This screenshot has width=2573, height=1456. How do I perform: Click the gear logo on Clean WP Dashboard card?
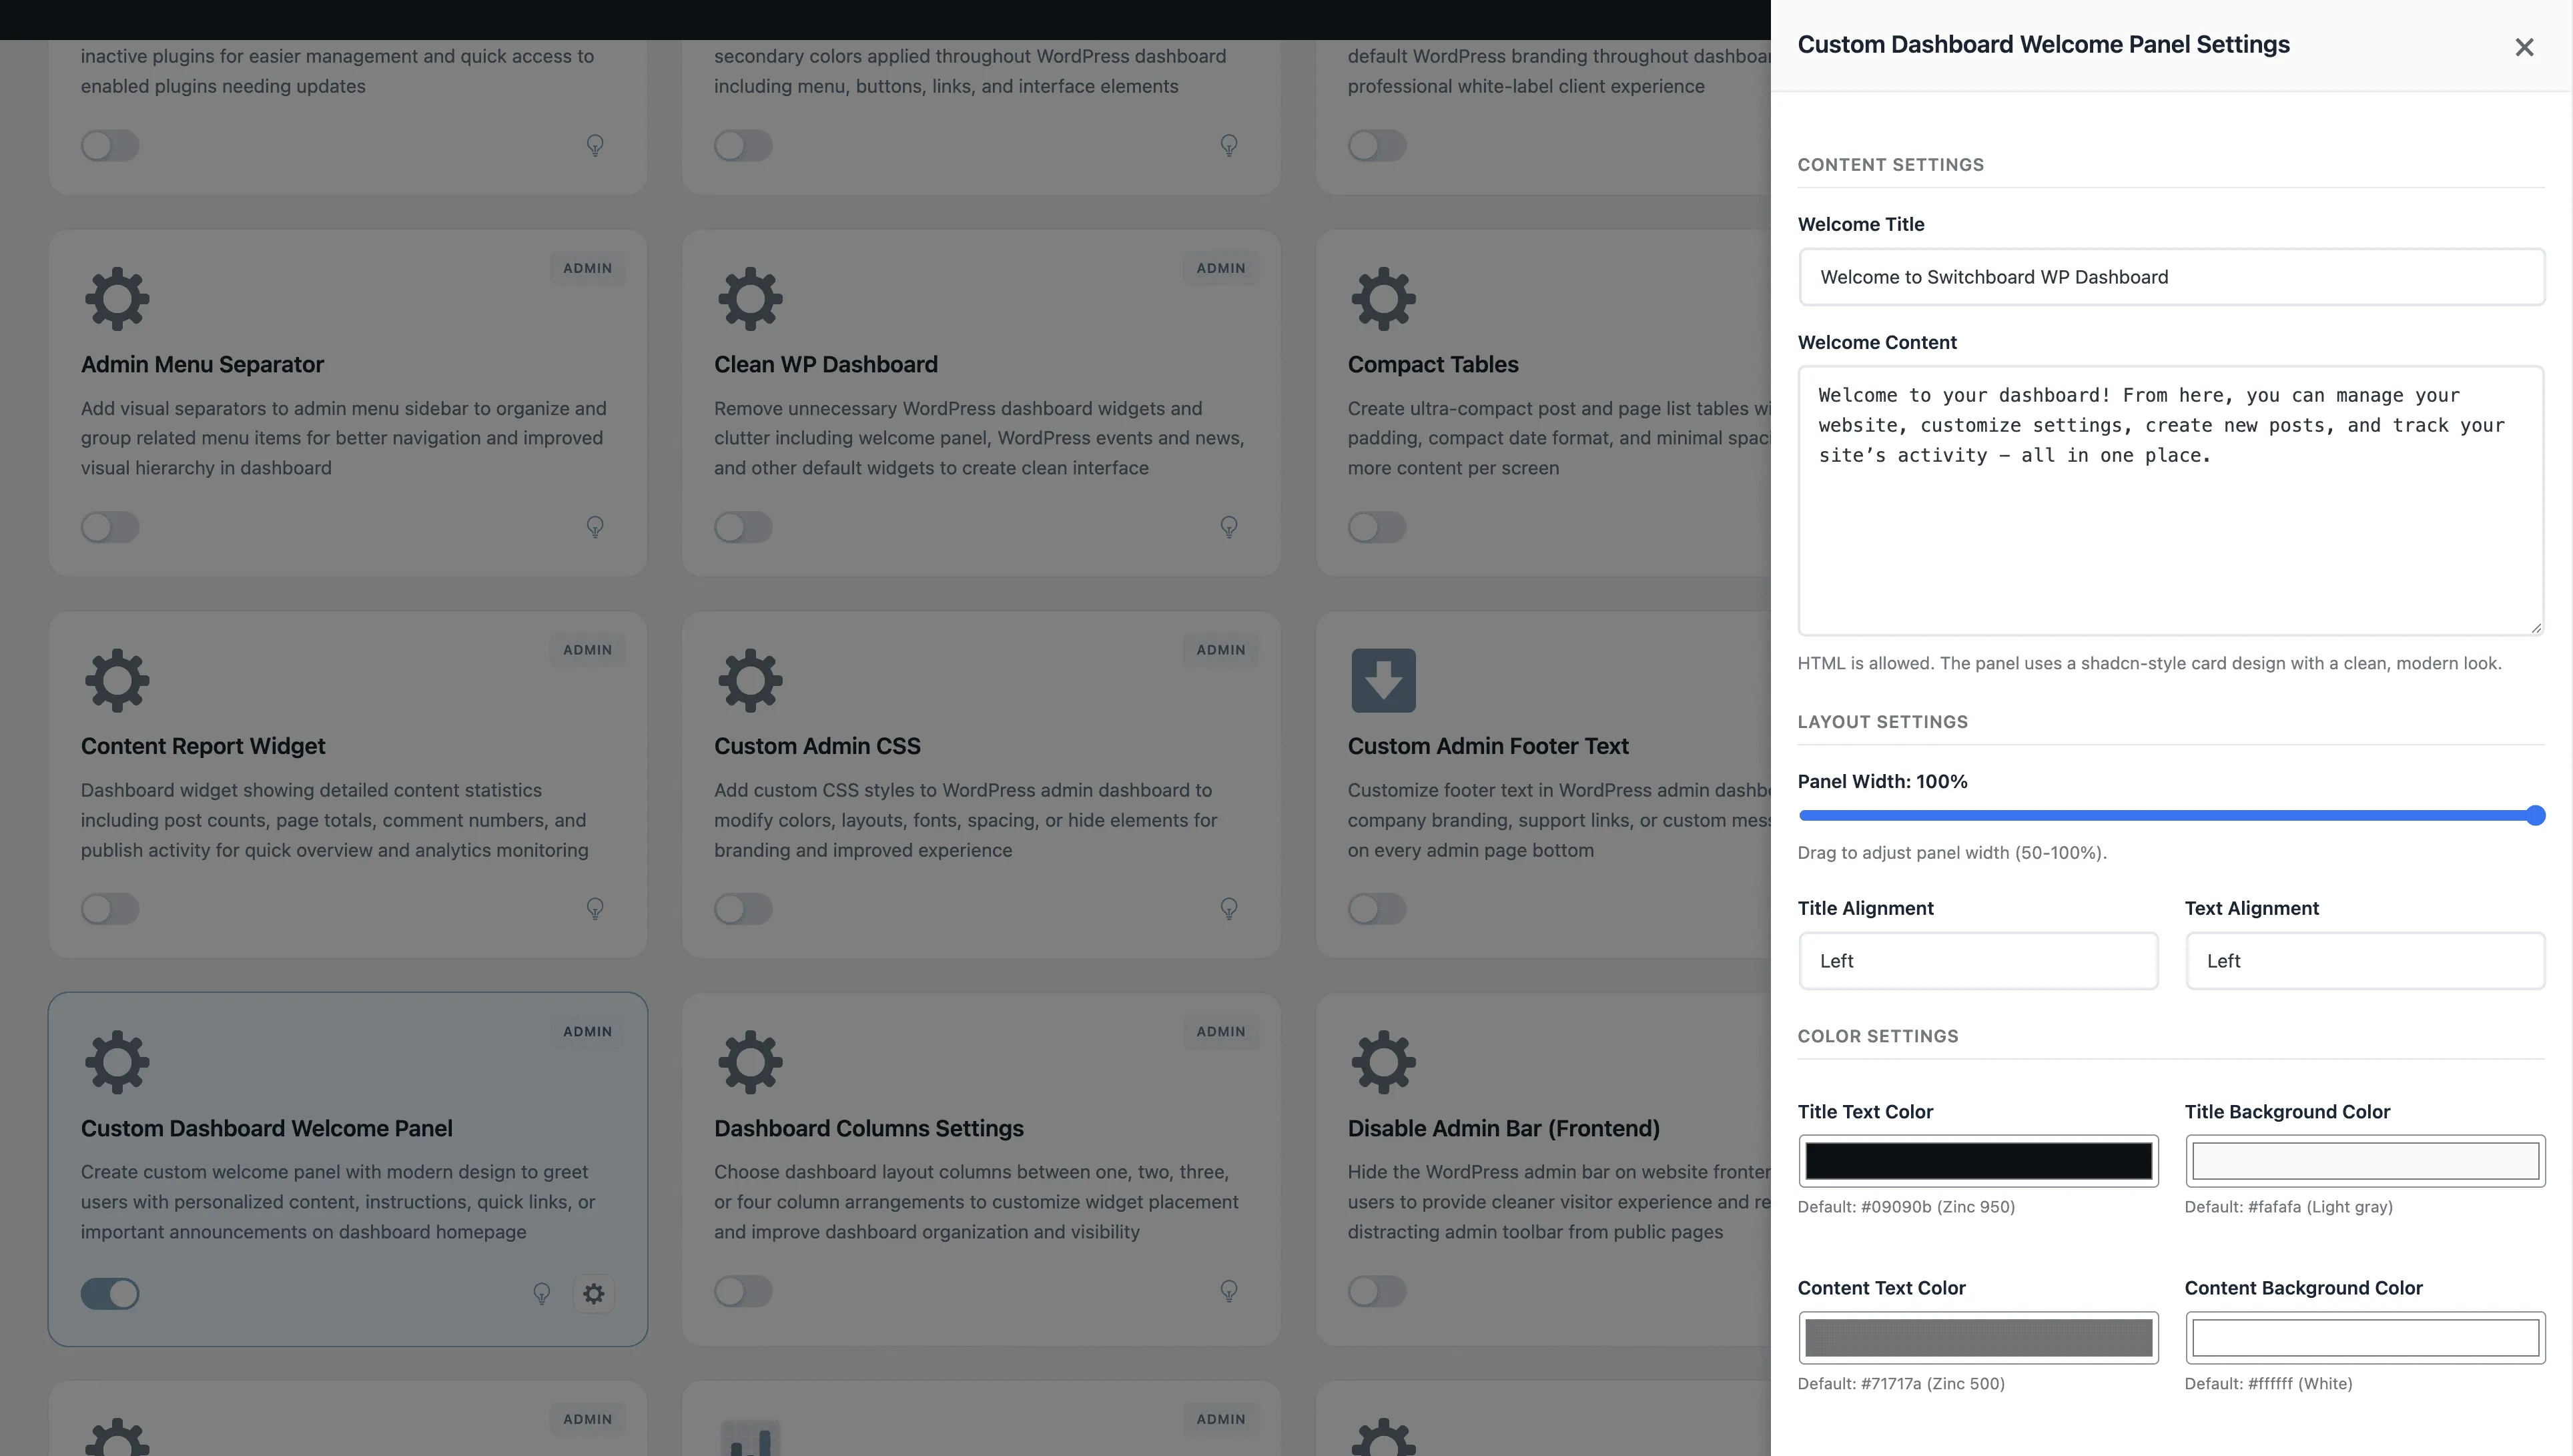click(750, 298)
